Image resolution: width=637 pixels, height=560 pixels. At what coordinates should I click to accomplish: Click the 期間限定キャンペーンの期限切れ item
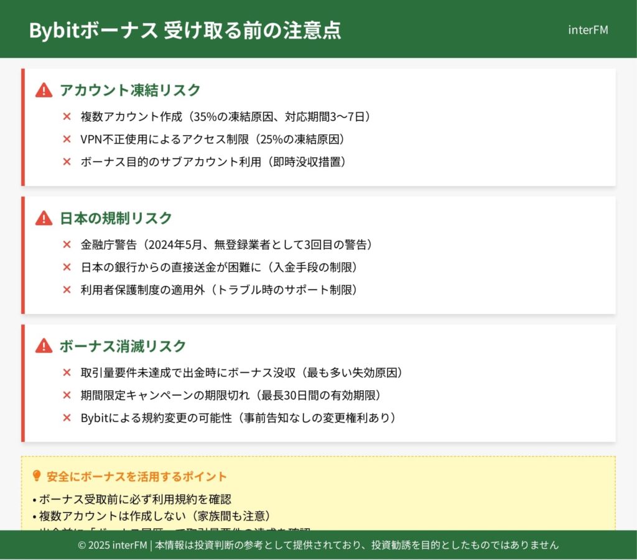[x=230, y=395]
